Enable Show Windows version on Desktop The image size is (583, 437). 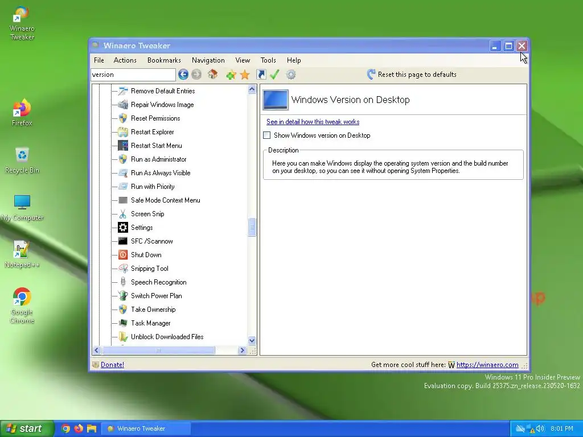click(266, 135)
